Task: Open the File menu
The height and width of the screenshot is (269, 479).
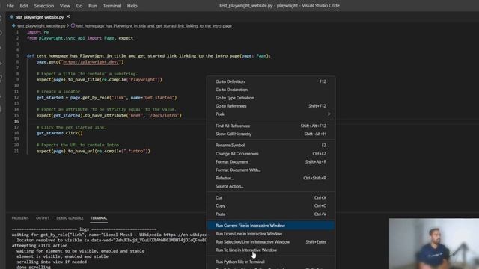Action: [x=10, y=6]
